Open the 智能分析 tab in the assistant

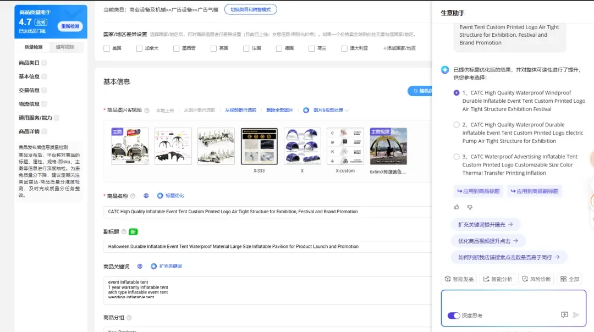pyautogui.click(x=497, y=279)
